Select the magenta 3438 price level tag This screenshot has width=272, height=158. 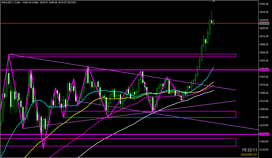pos(264,70)
